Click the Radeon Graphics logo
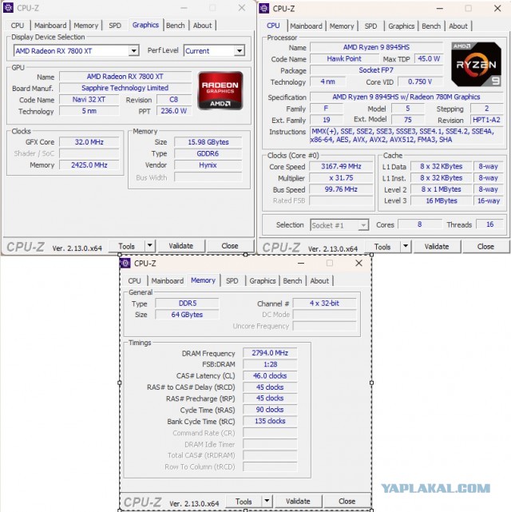The width and height of the screenshot is (511, 512). point(220,90)
